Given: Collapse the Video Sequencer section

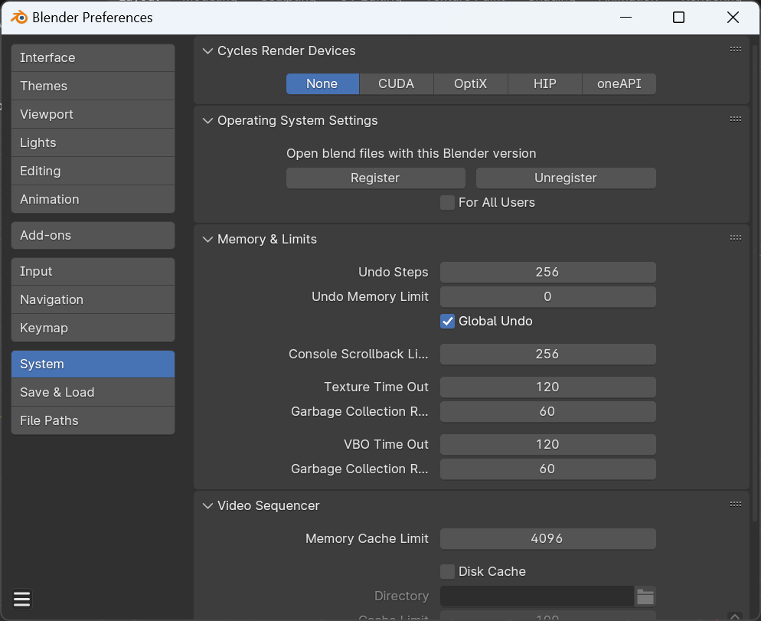Looking at the screenshot, I should pos(207,506).
